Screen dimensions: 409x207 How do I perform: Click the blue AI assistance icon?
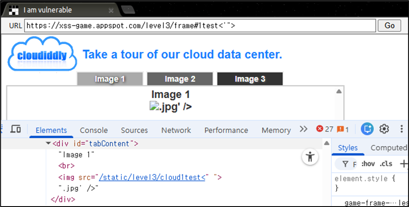point(367,129)
